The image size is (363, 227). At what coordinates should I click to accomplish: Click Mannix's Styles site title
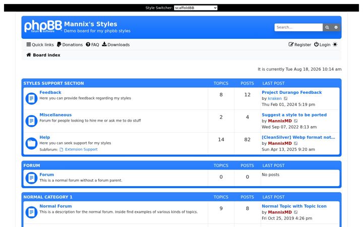pos(91,24)
